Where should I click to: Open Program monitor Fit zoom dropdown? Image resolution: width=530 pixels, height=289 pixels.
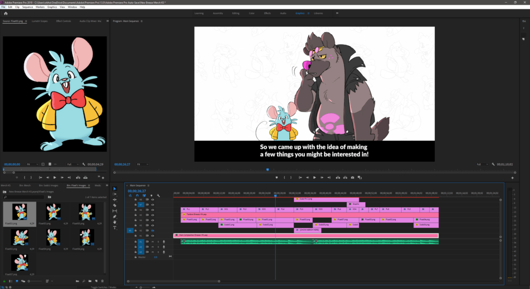pyautogui.click(x=142, y=164)
